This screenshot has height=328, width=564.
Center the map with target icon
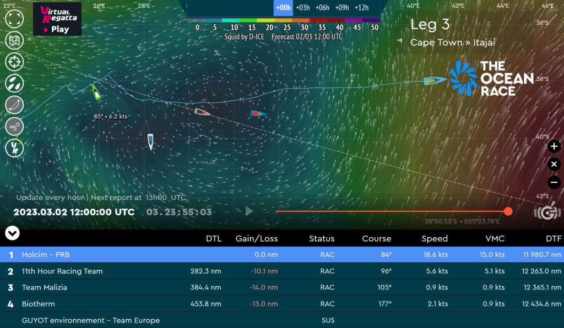click(x=14, y=62)
